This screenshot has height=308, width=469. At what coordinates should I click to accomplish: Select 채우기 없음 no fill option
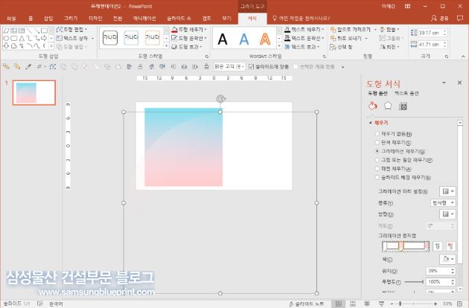click(393, 134)
